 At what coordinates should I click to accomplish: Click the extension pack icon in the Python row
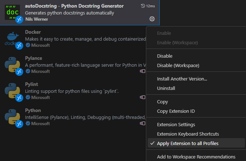click(x=143, y=123)
